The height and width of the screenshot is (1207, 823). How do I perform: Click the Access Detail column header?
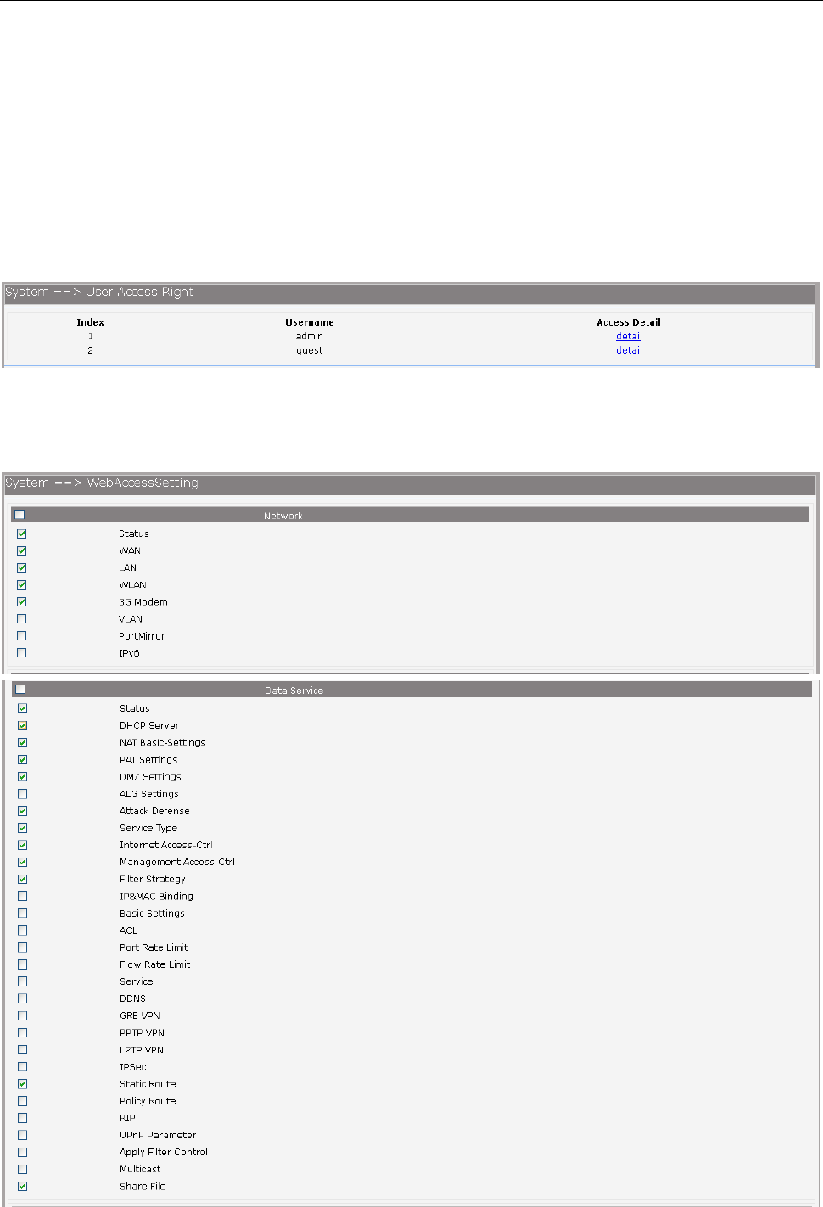point(629,322)
